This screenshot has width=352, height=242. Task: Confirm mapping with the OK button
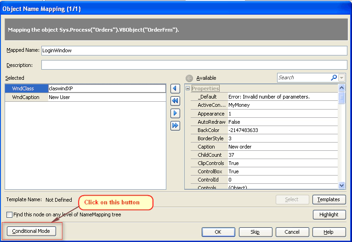pos(218,232)
